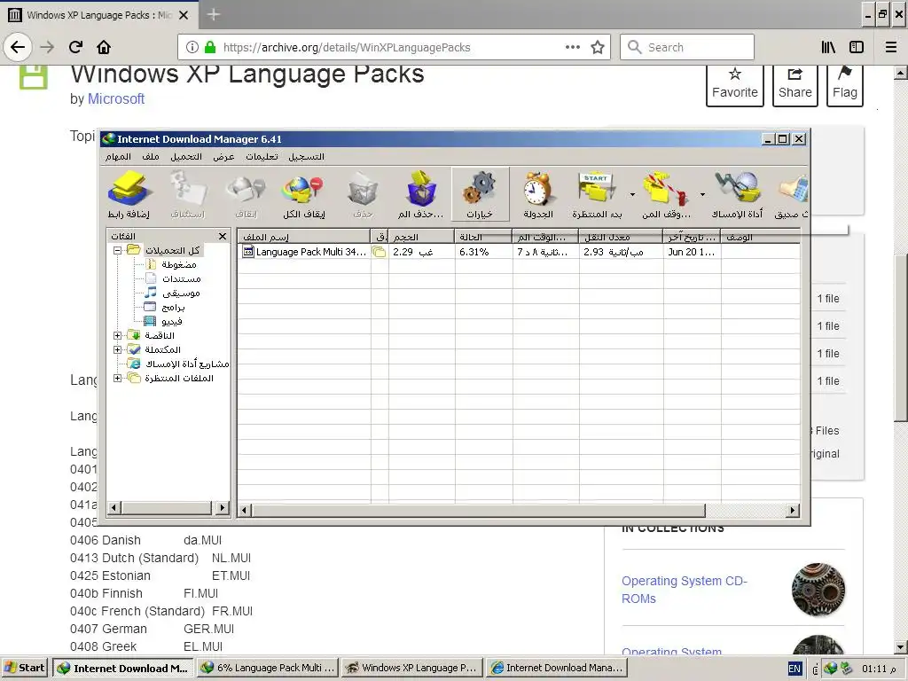Select Grabber projects tree item

coord(178,364)
